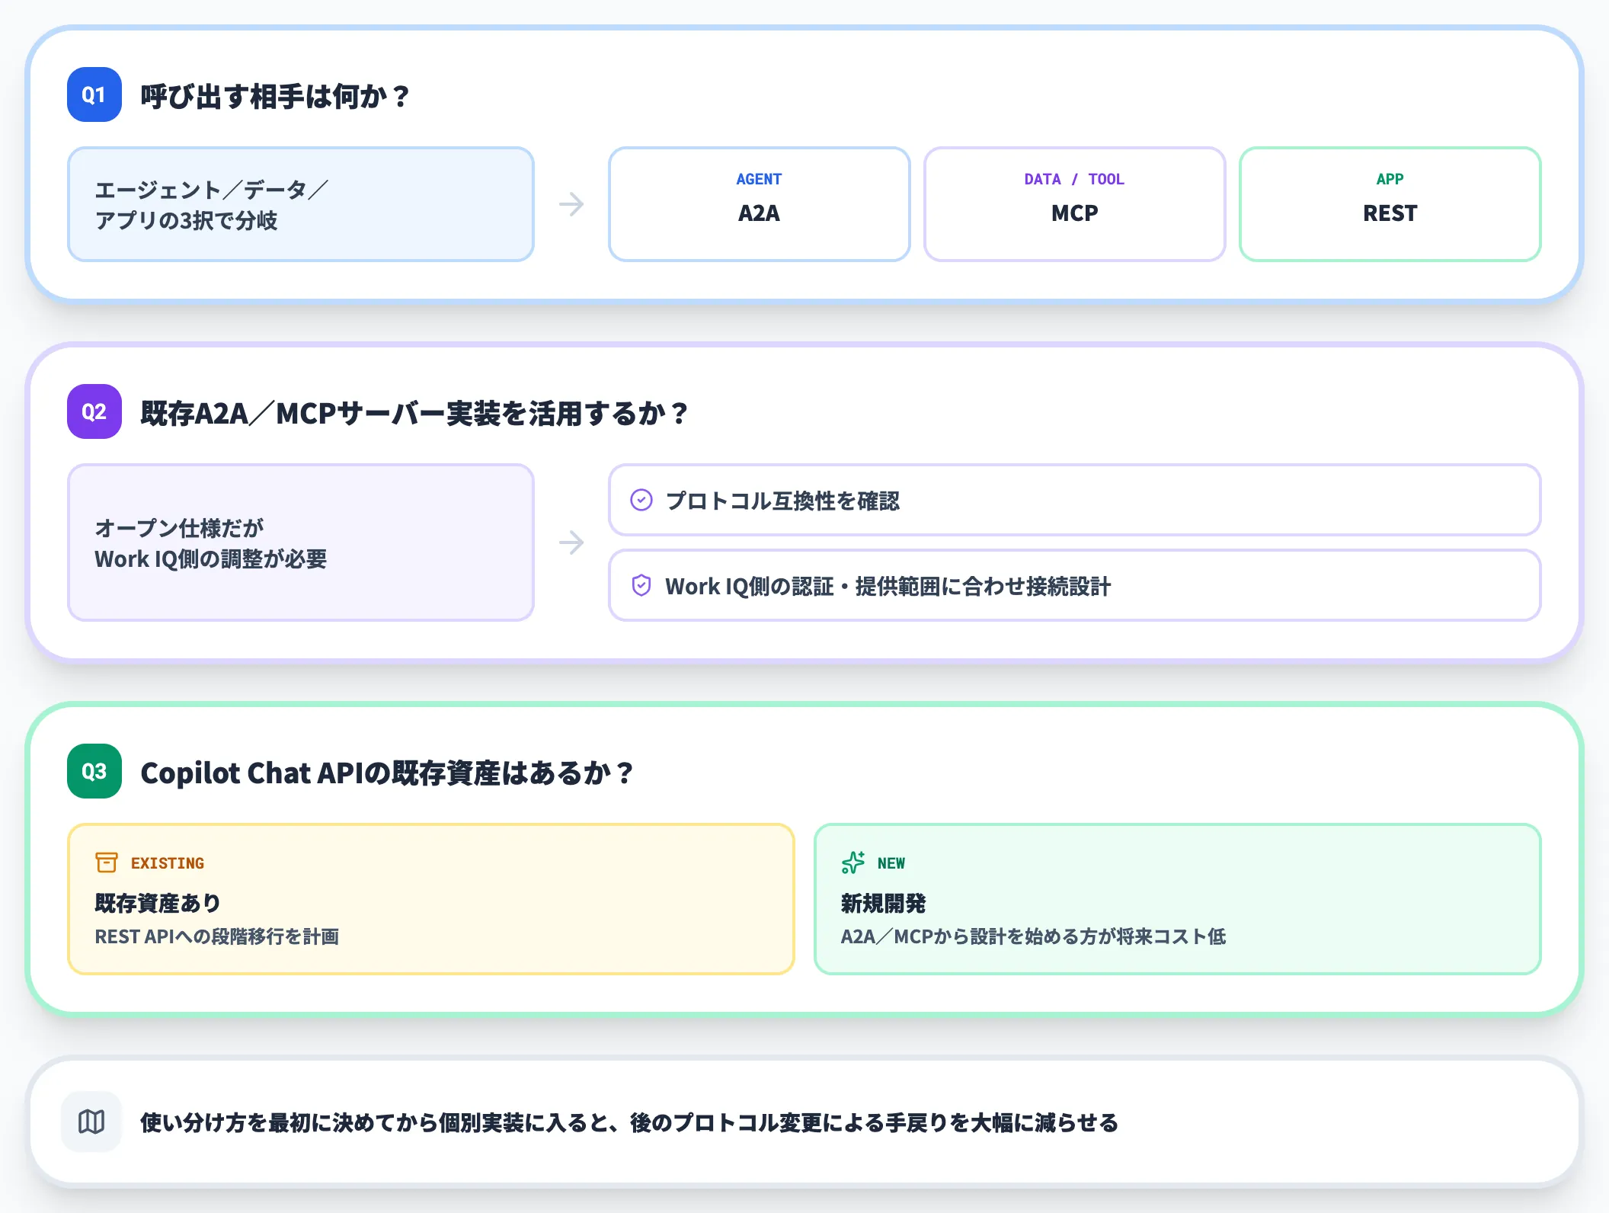
Task: Click the APP label text
Action: point(1390,179)
